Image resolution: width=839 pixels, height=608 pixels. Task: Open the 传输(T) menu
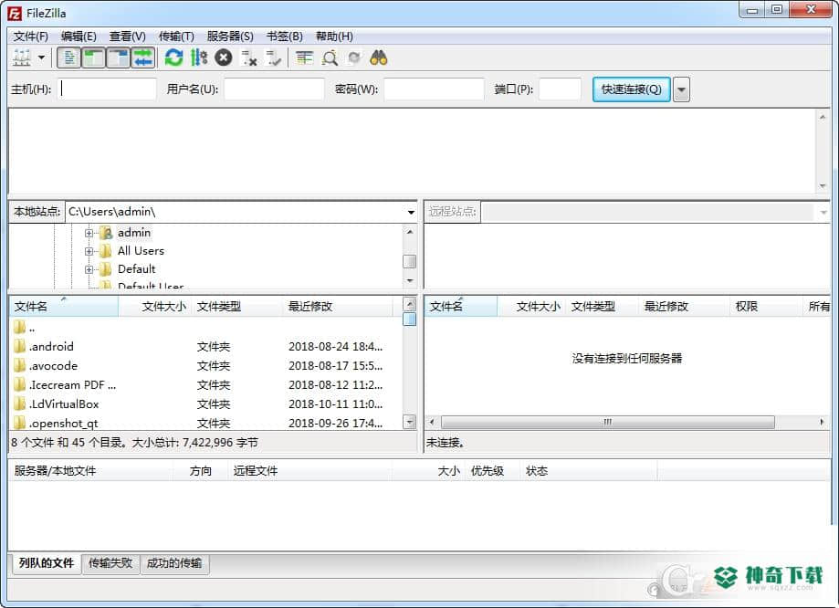[x=176, y=37]
